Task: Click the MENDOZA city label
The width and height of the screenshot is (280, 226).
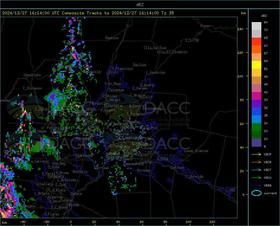Action: (83, 114)
